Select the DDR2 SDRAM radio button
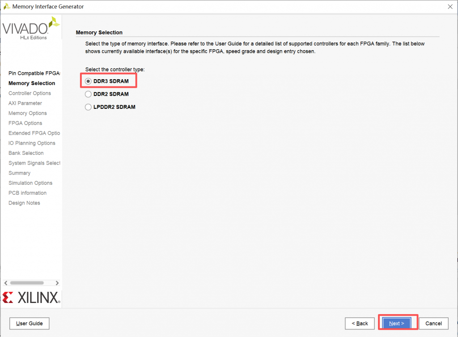 tap(88, 94)
